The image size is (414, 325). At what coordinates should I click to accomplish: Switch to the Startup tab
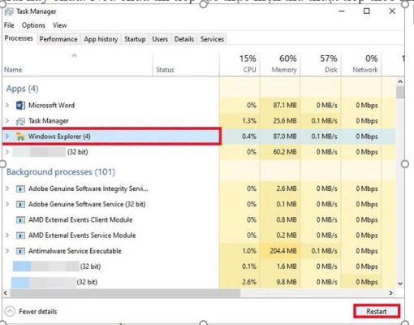click(135, 39)
